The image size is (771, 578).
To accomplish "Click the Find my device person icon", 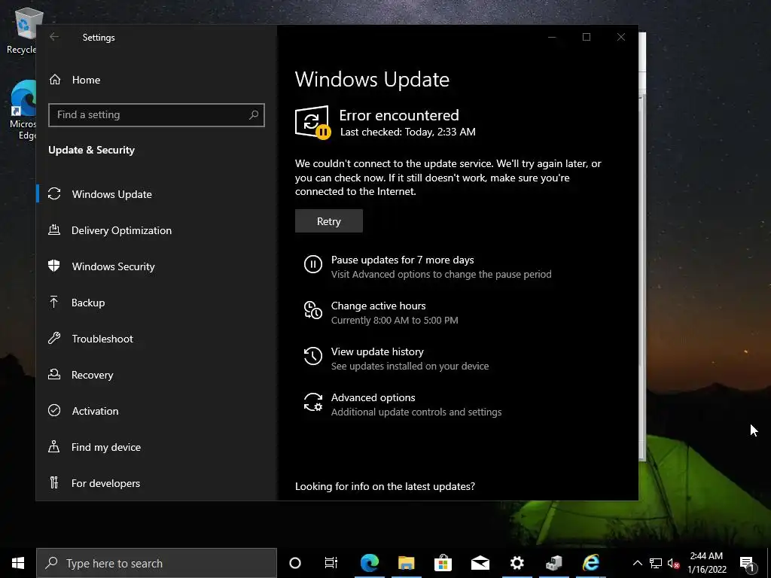I will 54,446.
